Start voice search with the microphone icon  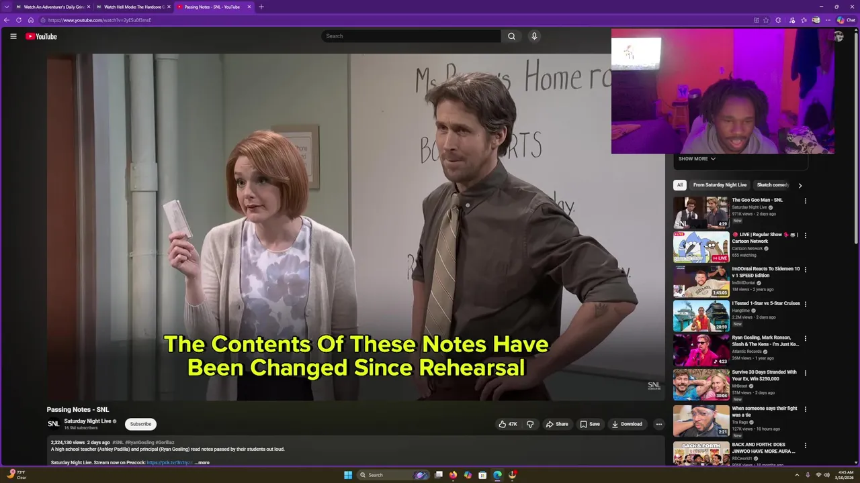tap(534, 36)
